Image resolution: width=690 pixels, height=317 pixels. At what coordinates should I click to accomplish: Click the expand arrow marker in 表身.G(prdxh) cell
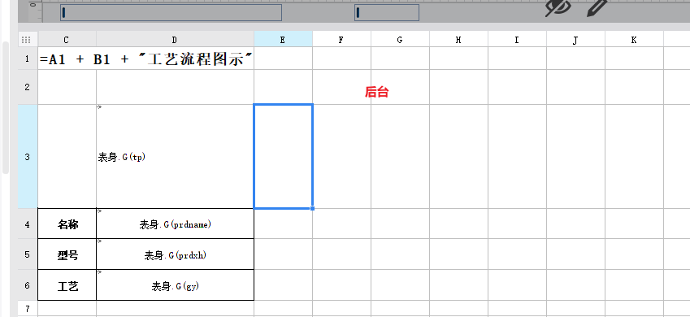pyautogui.click(x=99, y=241)
